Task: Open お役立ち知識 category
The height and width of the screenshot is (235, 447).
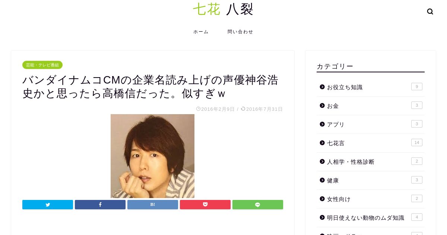Action: pyautogui.click(x=371, y=87)
